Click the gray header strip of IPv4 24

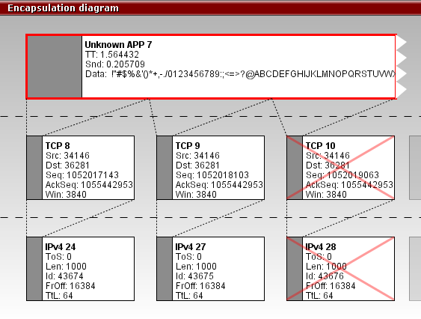pyautogui.click(x=34, y=269)
